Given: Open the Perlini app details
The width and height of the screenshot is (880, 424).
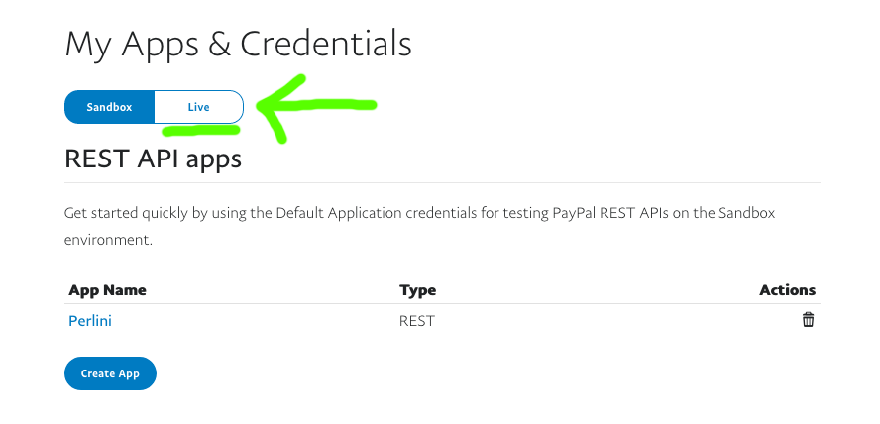Looking at the screenshot, I should (90, 321).
